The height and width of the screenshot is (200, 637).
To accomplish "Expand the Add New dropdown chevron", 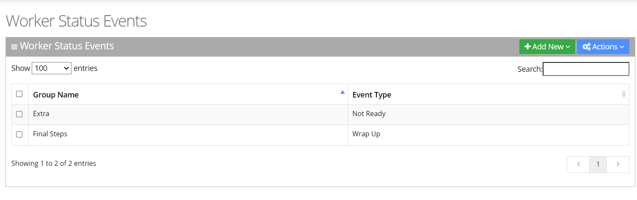I will click(x=568, y=47).
